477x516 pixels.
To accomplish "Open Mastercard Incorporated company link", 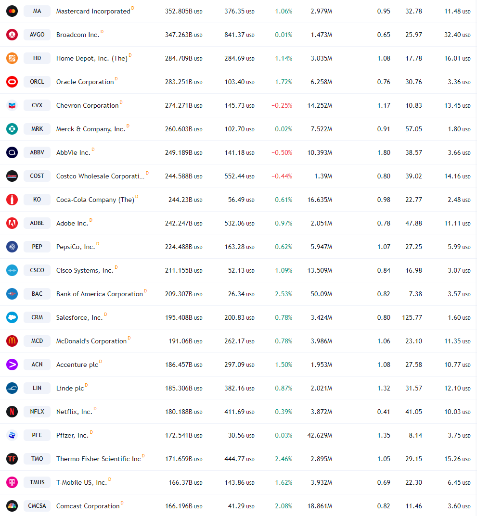I will 93,11.
